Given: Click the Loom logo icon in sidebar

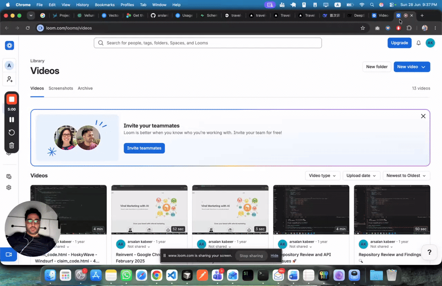Looking at the screenshot, I should click(x=9, y=46).
